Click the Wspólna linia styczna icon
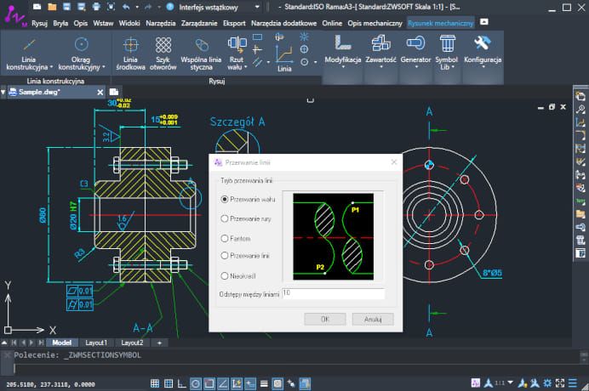Image resolution: width=589 pixels, height=391 pixels. pos(203,45)
